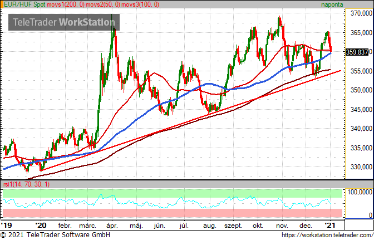Click the 'naponta' interval label

[x=332, y=4]
